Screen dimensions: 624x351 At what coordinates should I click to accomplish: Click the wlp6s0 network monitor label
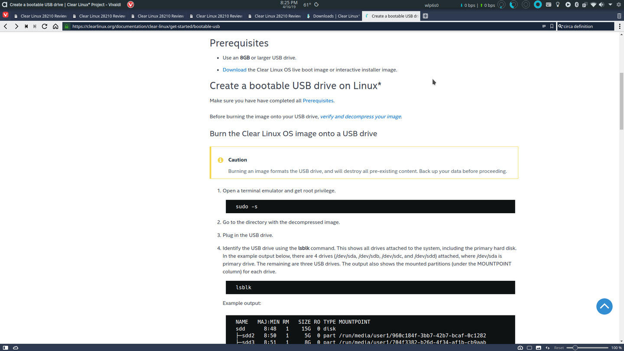pyautogui.click(x=432, y=5)
